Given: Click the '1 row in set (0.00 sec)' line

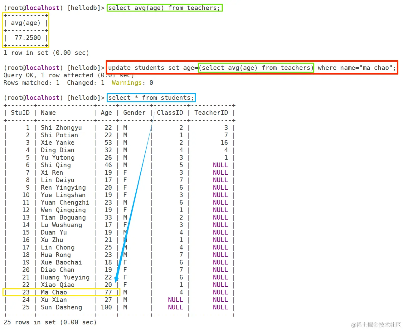Looking at the screenshot, I should (x=46, y=53).
